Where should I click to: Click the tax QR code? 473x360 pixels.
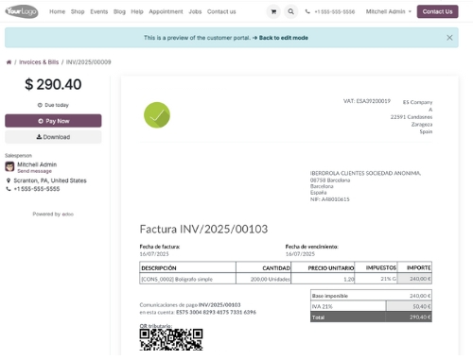(x=171, y=339)
